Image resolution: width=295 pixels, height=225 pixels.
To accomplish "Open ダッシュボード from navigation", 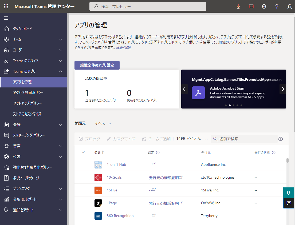I will coord(23,29).
